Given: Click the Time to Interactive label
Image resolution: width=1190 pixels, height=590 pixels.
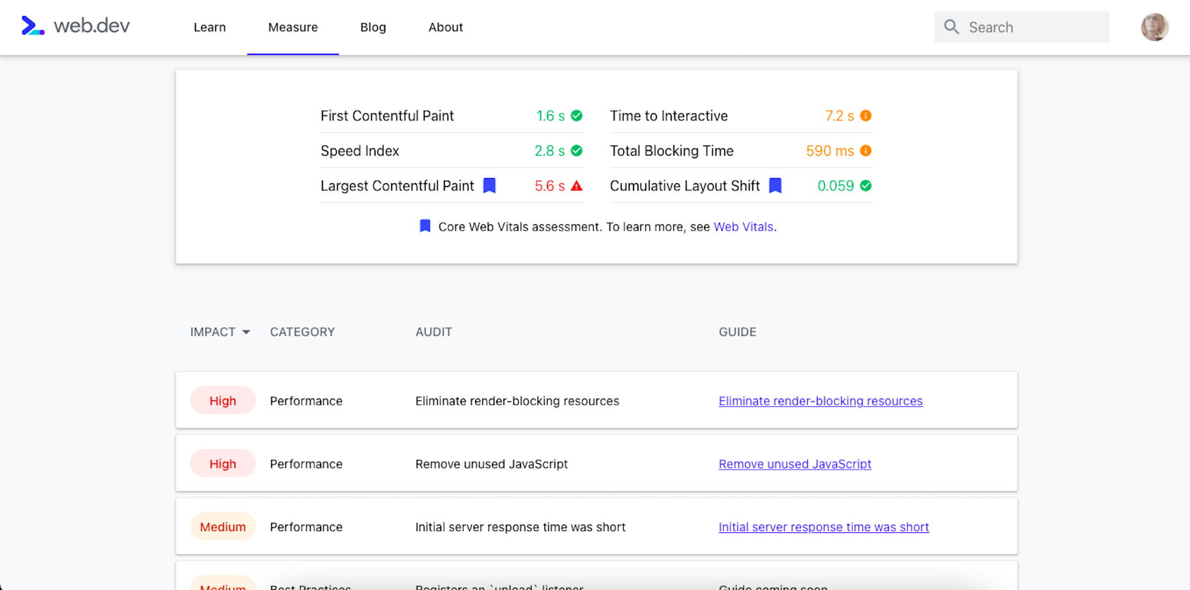Looking at the screenshot, I should click(669, 116).
